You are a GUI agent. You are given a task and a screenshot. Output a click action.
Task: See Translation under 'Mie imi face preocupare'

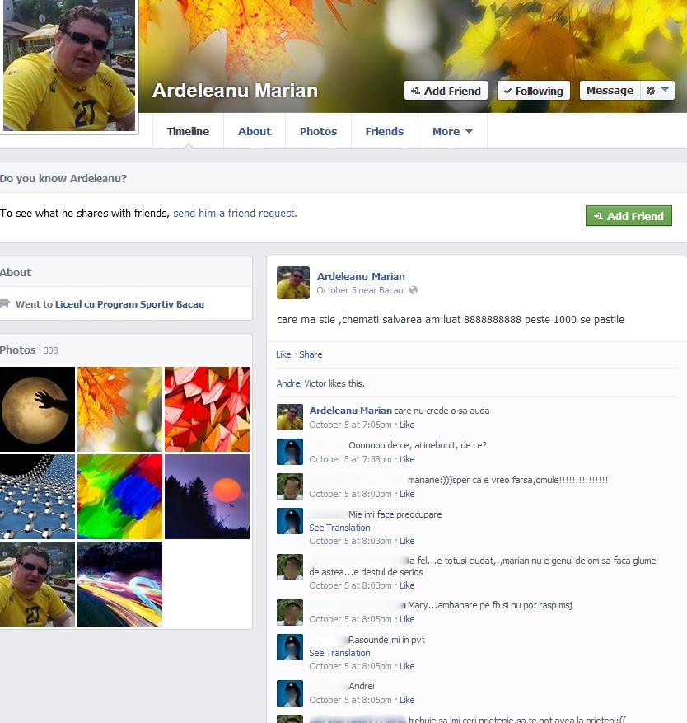(x=339, y=528)
